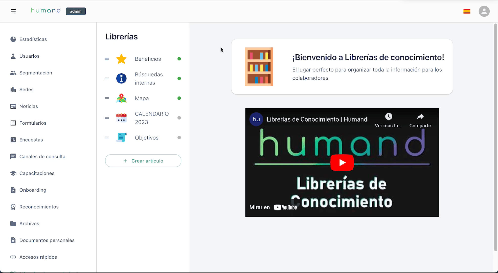The image size is (498, 273).
Task: Grab the Objetivos drag handle
Action: click(x=107, y=138)
